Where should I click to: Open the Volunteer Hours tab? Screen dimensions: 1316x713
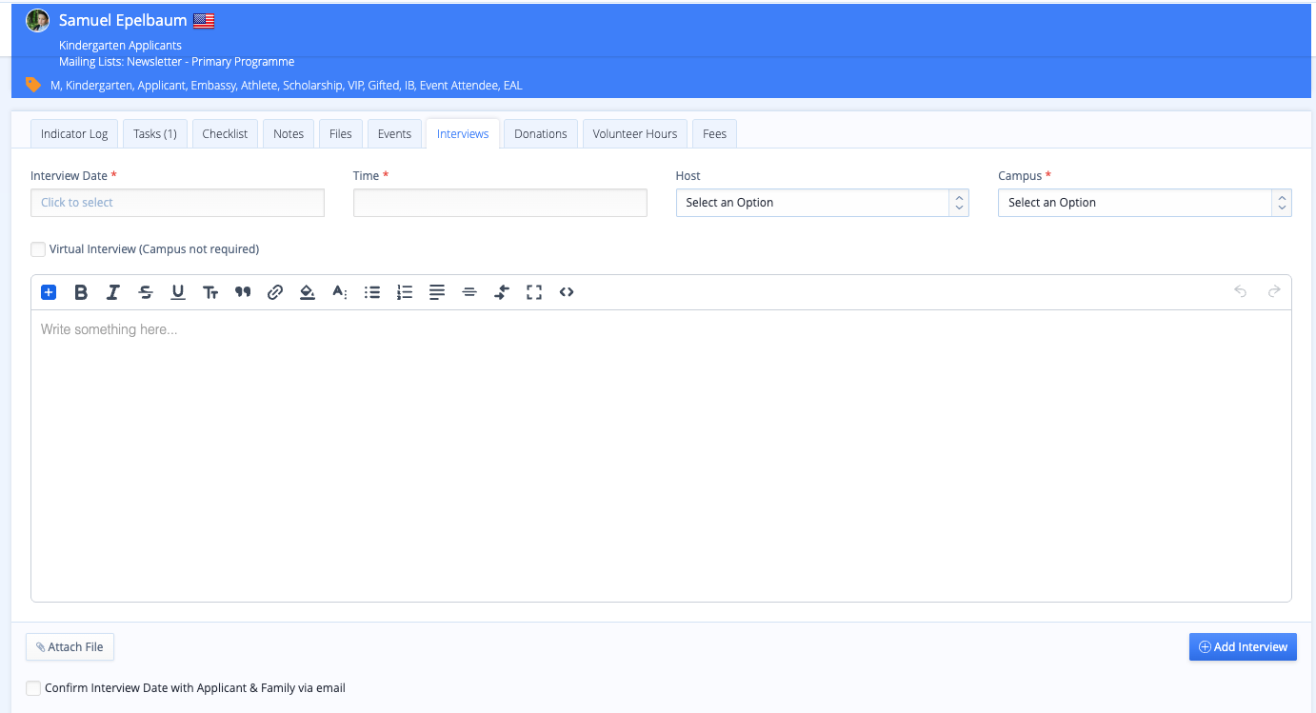point(634,134)
